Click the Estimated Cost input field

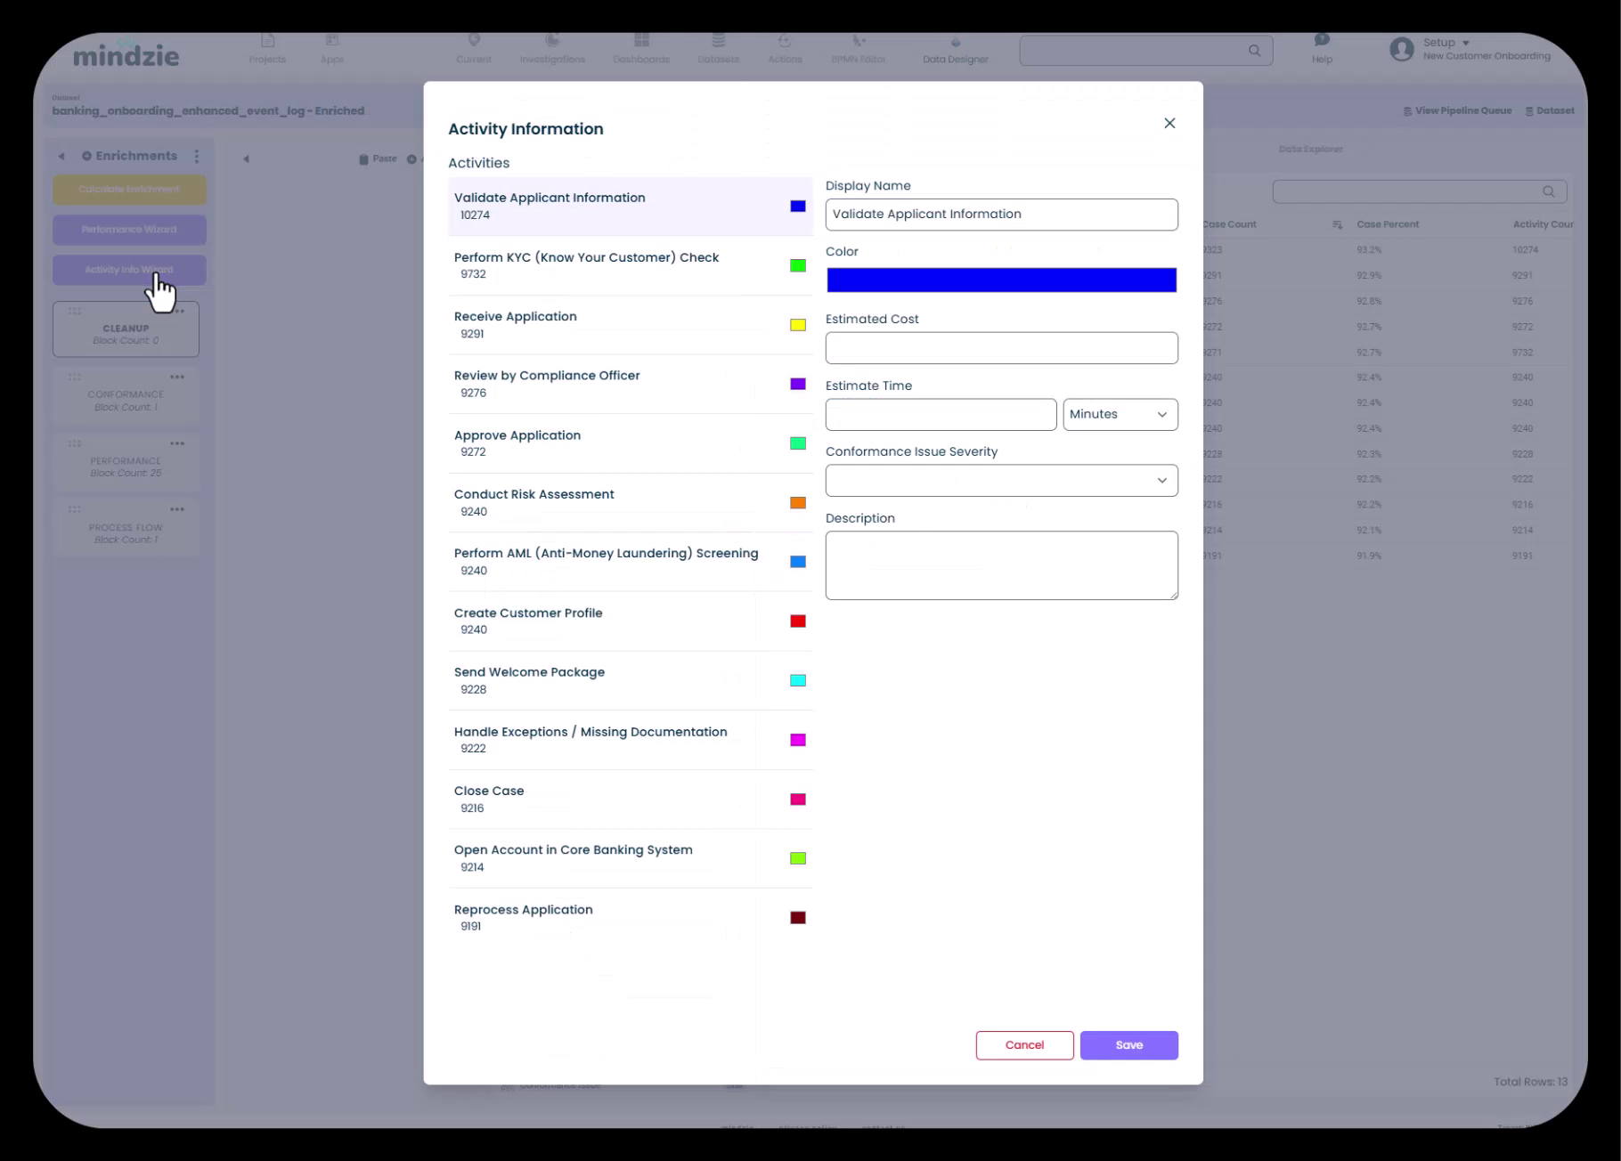point(1001,348)
